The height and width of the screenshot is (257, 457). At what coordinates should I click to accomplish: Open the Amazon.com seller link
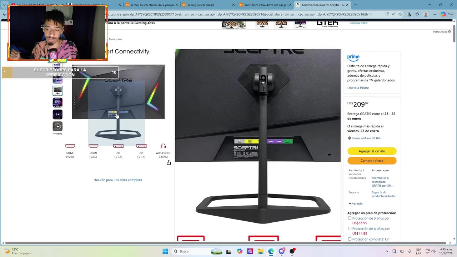coord(380,171)
